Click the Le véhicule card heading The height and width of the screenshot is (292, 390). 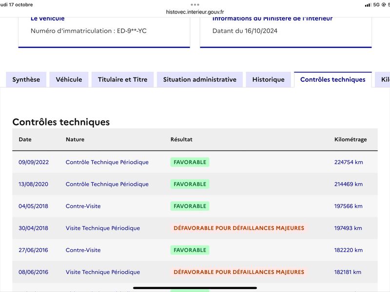[x=47, y=19]
